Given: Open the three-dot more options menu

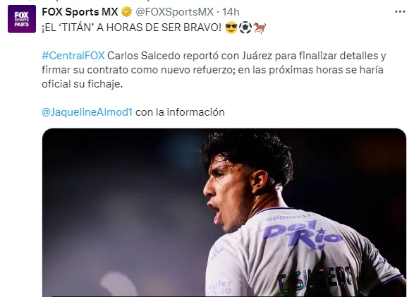Looking at the screenshot, I should [x=400, y=11].
